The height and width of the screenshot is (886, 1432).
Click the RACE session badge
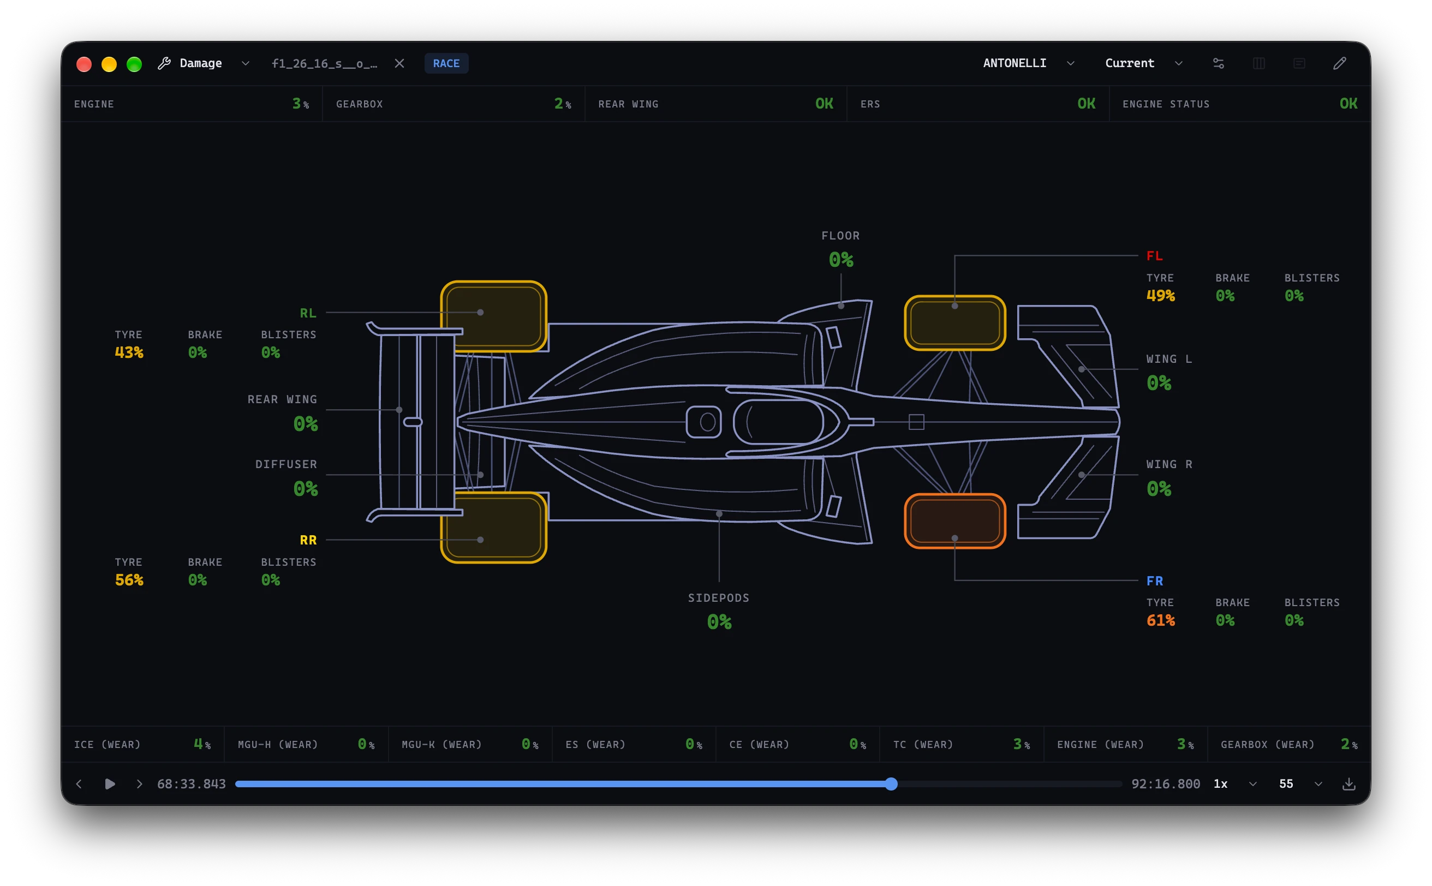click(x=446, y=63)
